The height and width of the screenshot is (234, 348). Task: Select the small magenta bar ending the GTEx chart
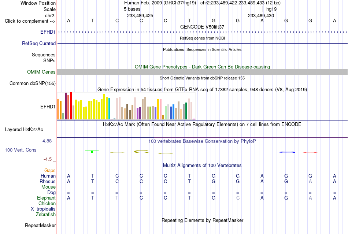(194, 119)
